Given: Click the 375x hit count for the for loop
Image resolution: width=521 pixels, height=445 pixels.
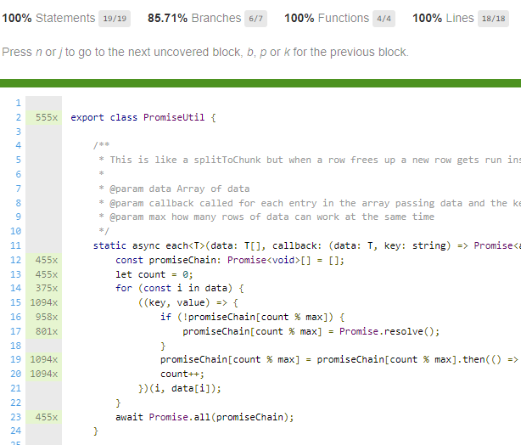Looking at the screenshot, I should (46, 289).
